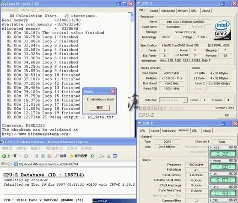Stop page loading with the red X toolbar icon
This screenshot has height=203, width=238.
click(36, 156)
